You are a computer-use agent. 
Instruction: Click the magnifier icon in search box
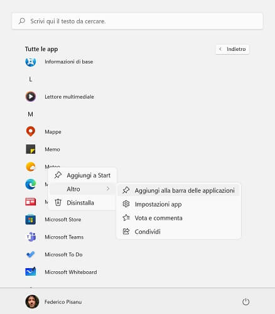[22, 21]
